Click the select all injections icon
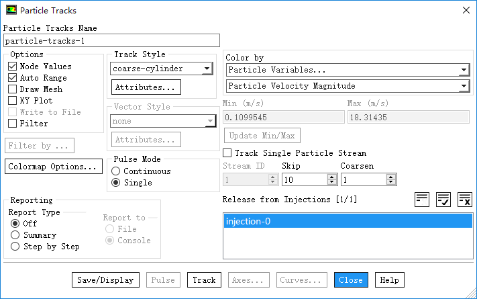This screenshot has width=477, height=299. point(443,199)
